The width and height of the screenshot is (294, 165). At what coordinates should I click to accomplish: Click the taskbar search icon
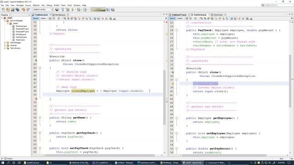click(x=8, y=163)
